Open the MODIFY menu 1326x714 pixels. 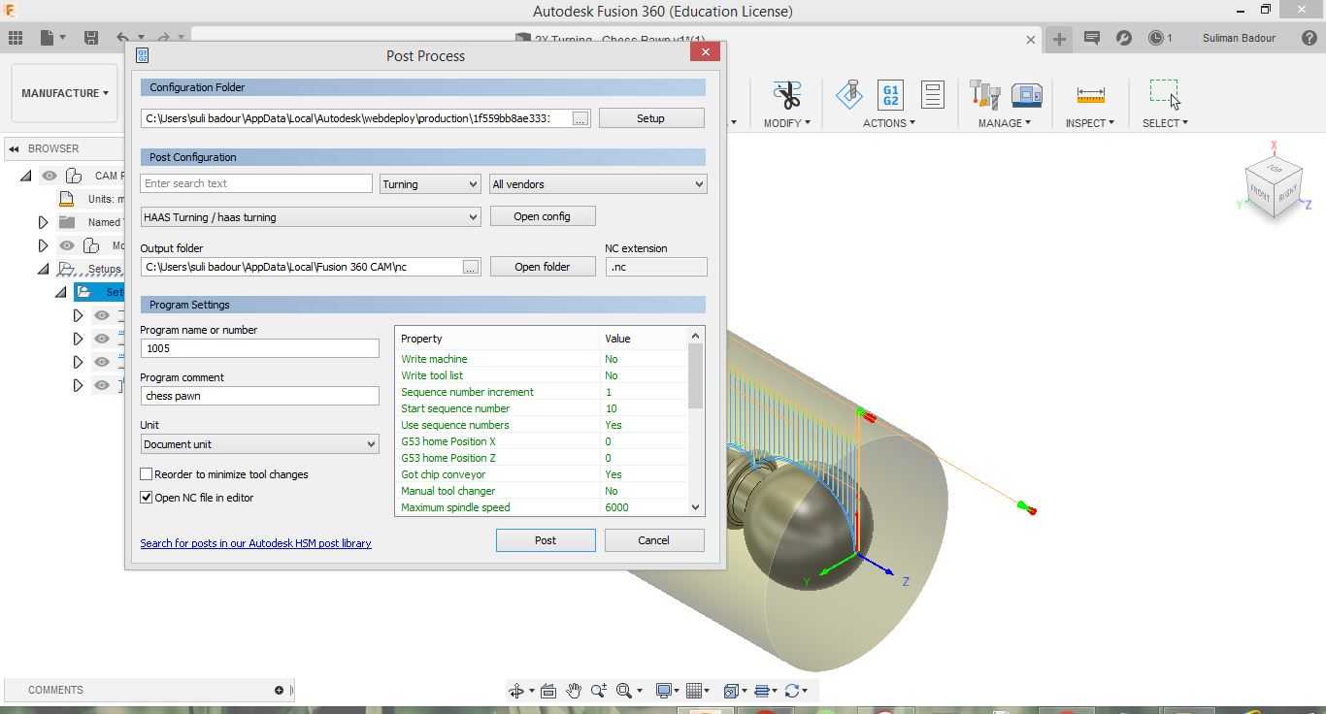786,123
